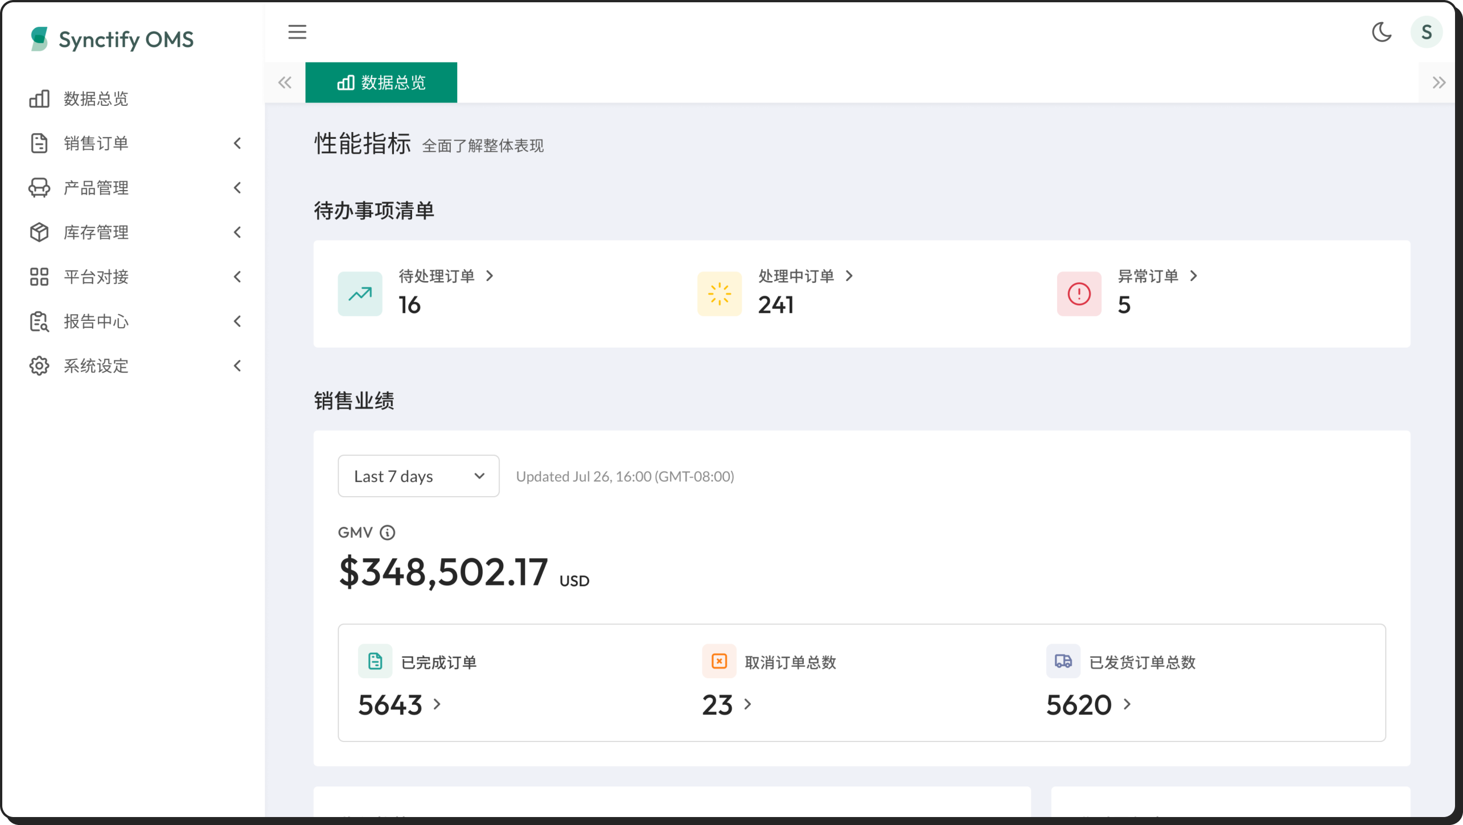1463x825 pixels.
Task: Click the 取消订单总数 label
Action: pyautogui.click(x=791, y=662)
